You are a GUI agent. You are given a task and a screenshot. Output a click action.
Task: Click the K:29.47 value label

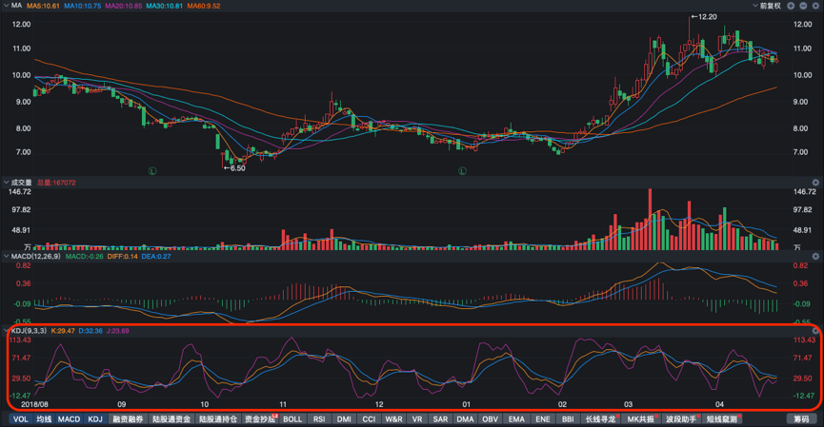[63, 331]
